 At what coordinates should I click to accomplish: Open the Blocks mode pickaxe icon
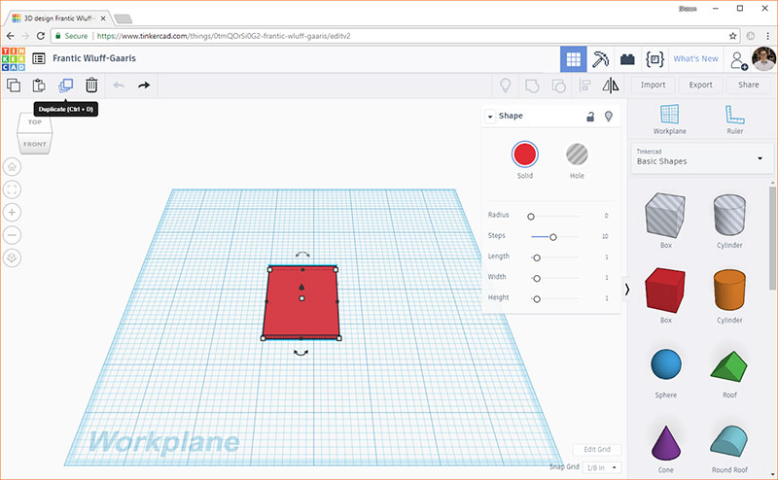[x=600, y=59]
